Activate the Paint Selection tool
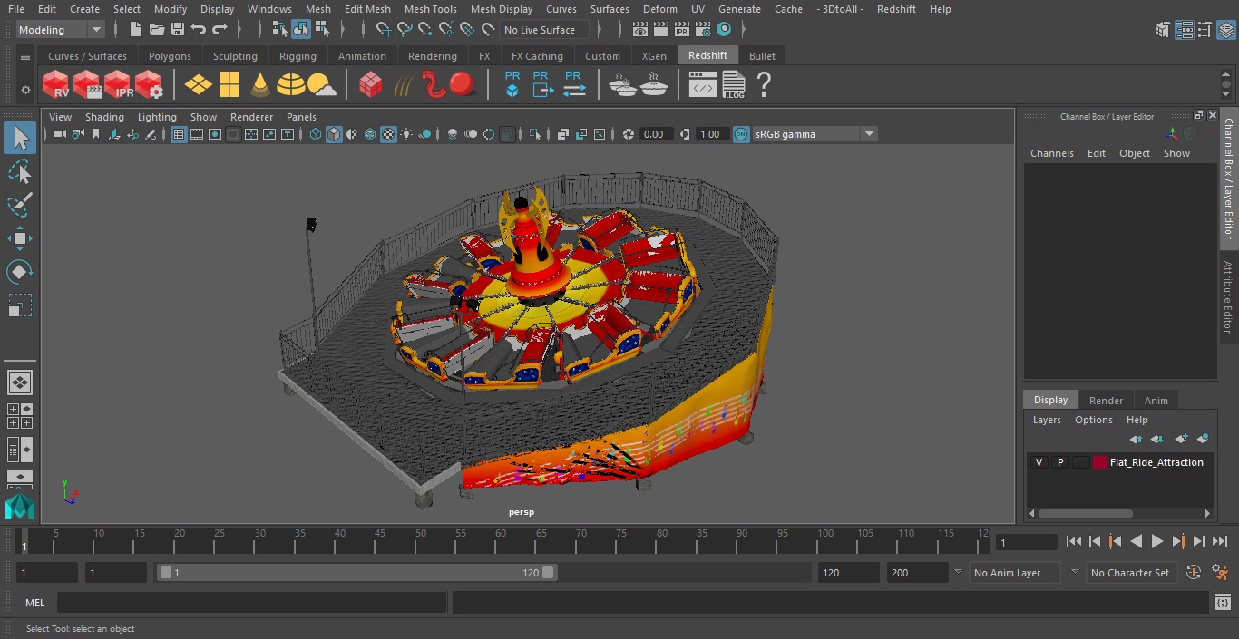 coord(20,205)
